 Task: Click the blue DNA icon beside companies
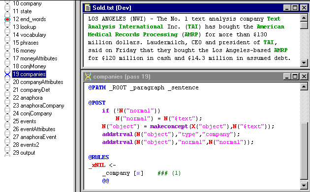coord(7,74)
